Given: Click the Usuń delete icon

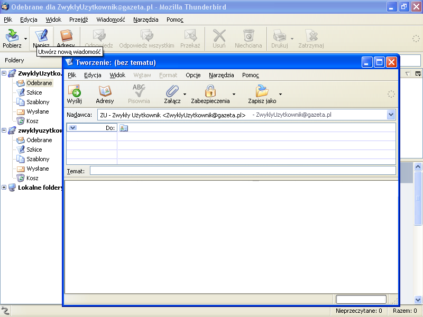Looking at the screenshot, I should 219,35.
